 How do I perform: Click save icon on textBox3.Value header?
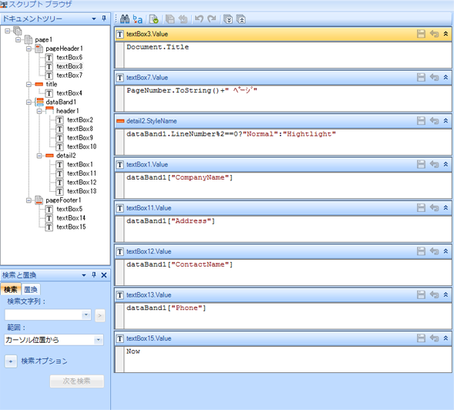[421, 34]
